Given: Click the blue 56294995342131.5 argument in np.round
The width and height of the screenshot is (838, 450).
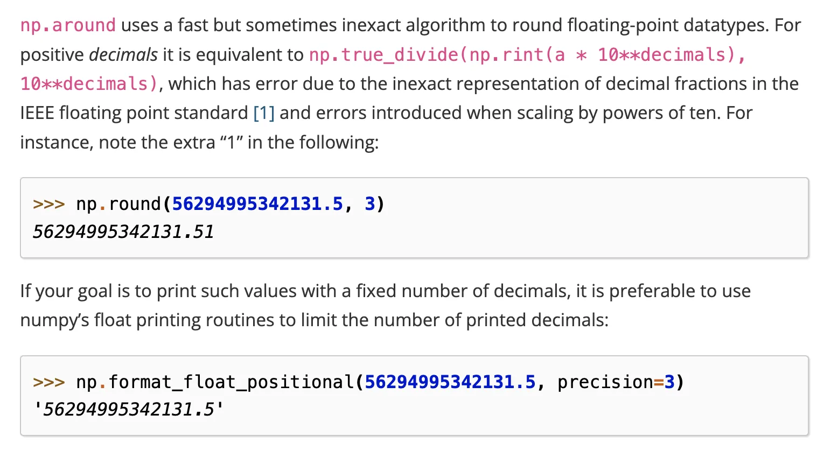Looking at the screenshot, I should tap(257, 204).
